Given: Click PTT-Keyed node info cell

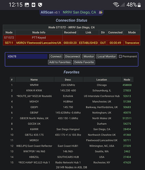Looking at the screenshot, I should click(x=39, y=37).
